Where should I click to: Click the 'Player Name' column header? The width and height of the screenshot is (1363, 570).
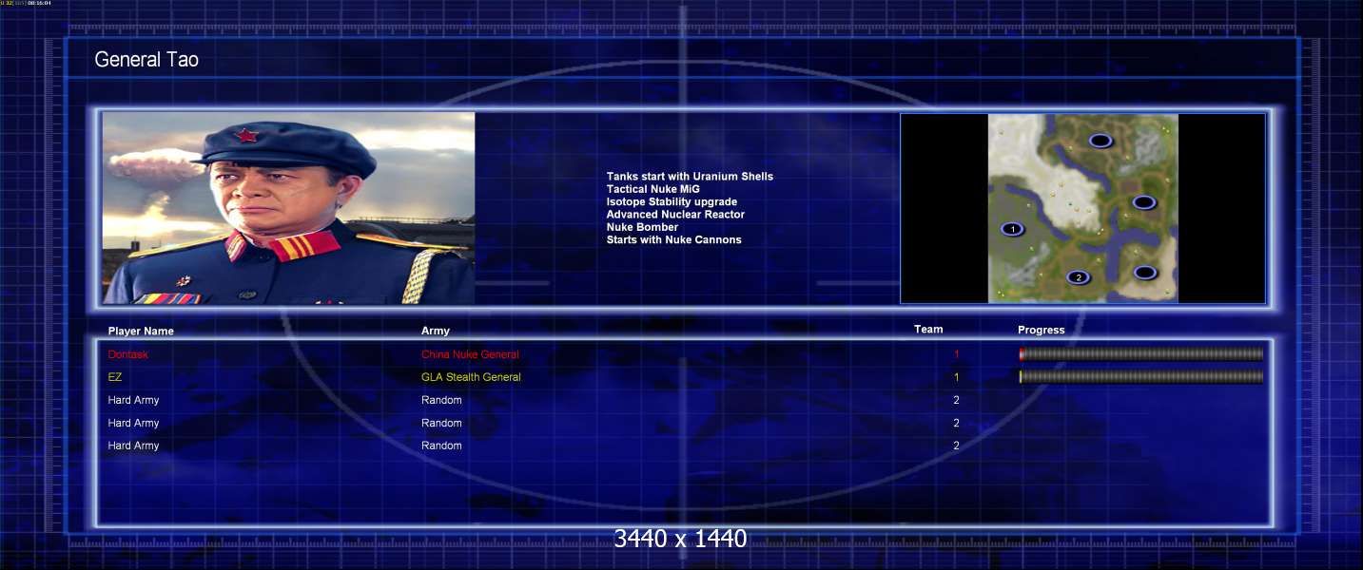[141, 332]
